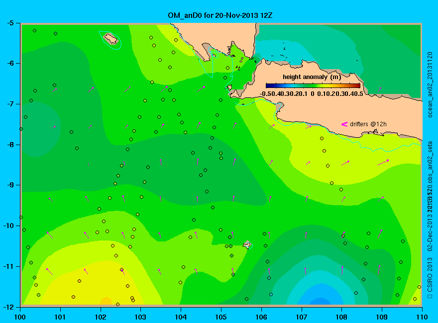438x323 pixels.
Task: Click longitude label 108 on the x-axis
Action: click(x=341, y=317)
